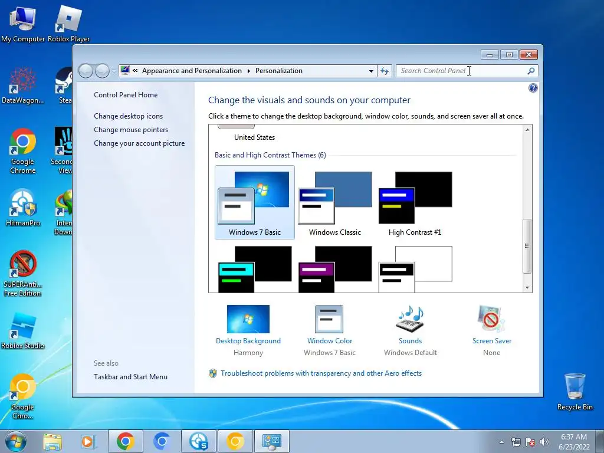Click Change your account picture link
The image size is (604, 453).
point(139,143)
